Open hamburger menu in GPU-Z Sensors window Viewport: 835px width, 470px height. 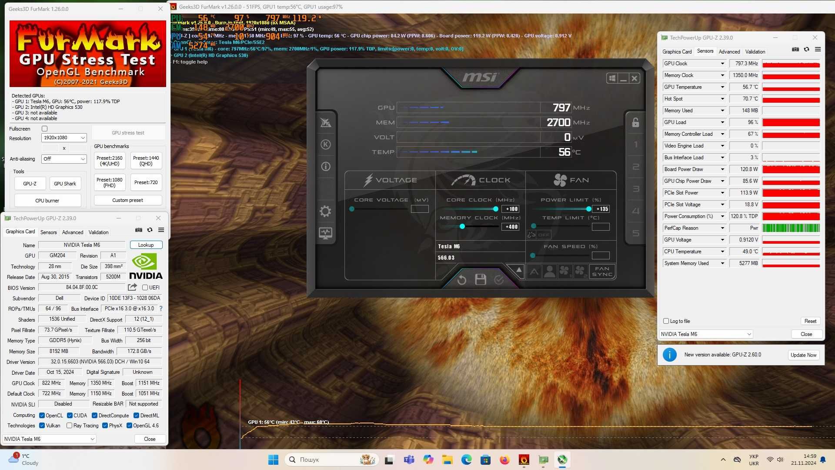(x=818, y=49)
